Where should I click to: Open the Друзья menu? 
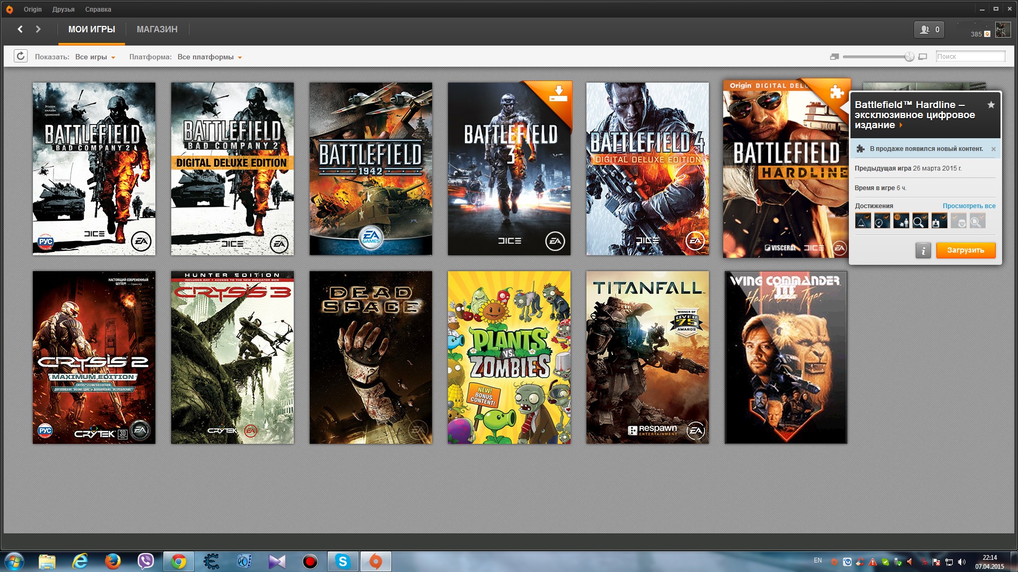pos(63,10)
